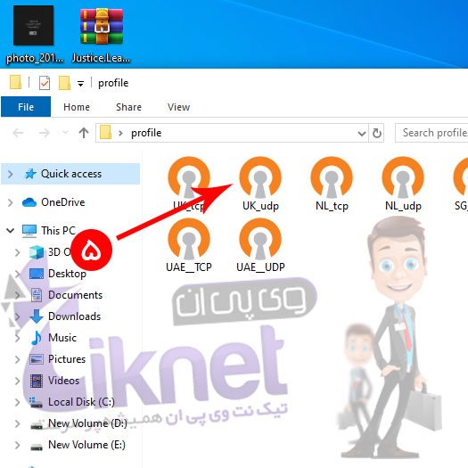
Task: Open the address bar history dropdown
Action: 362,133
